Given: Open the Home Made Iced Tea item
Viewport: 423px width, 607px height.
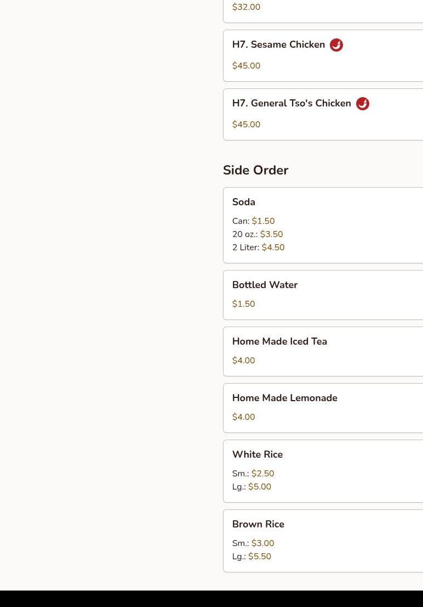Looking at the screenshot, I should [x=279, y=341].
